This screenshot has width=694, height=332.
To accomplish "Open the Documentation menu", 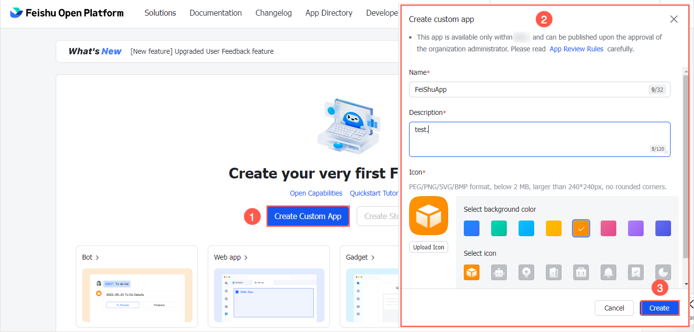I will click(x=216, y=13).
